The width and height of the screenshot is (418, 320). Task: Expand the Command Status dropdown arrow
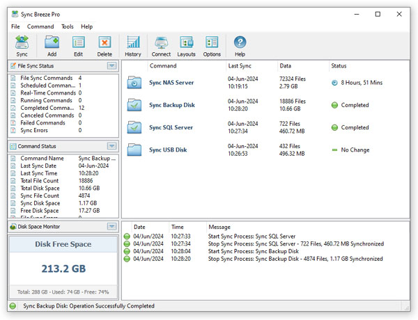[112, 146]
